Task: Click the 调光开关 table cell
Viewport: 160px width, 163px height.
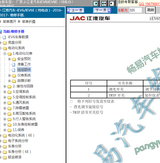Action: (125, 89)
